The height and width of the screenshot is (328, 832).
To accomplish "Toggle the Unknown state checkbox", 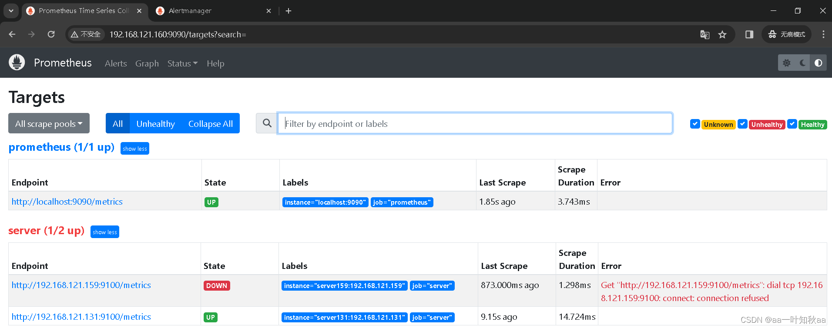I will [695, 124].
